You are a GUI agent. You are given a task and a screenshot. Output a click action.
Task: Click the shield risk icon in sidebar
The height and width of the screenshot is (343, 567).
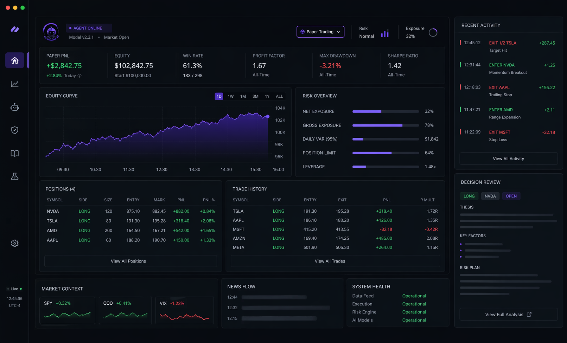point(14,130)
